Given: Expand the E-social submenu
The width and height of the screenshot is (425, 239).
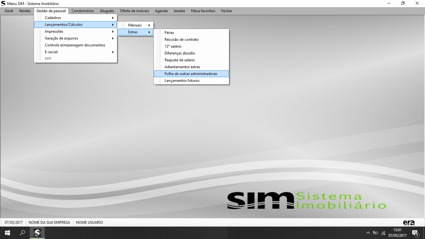Looking at the screenshot, I should (75, 52).
